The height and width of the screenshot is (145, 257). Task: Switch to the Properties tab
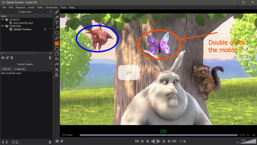pos(20,69)
